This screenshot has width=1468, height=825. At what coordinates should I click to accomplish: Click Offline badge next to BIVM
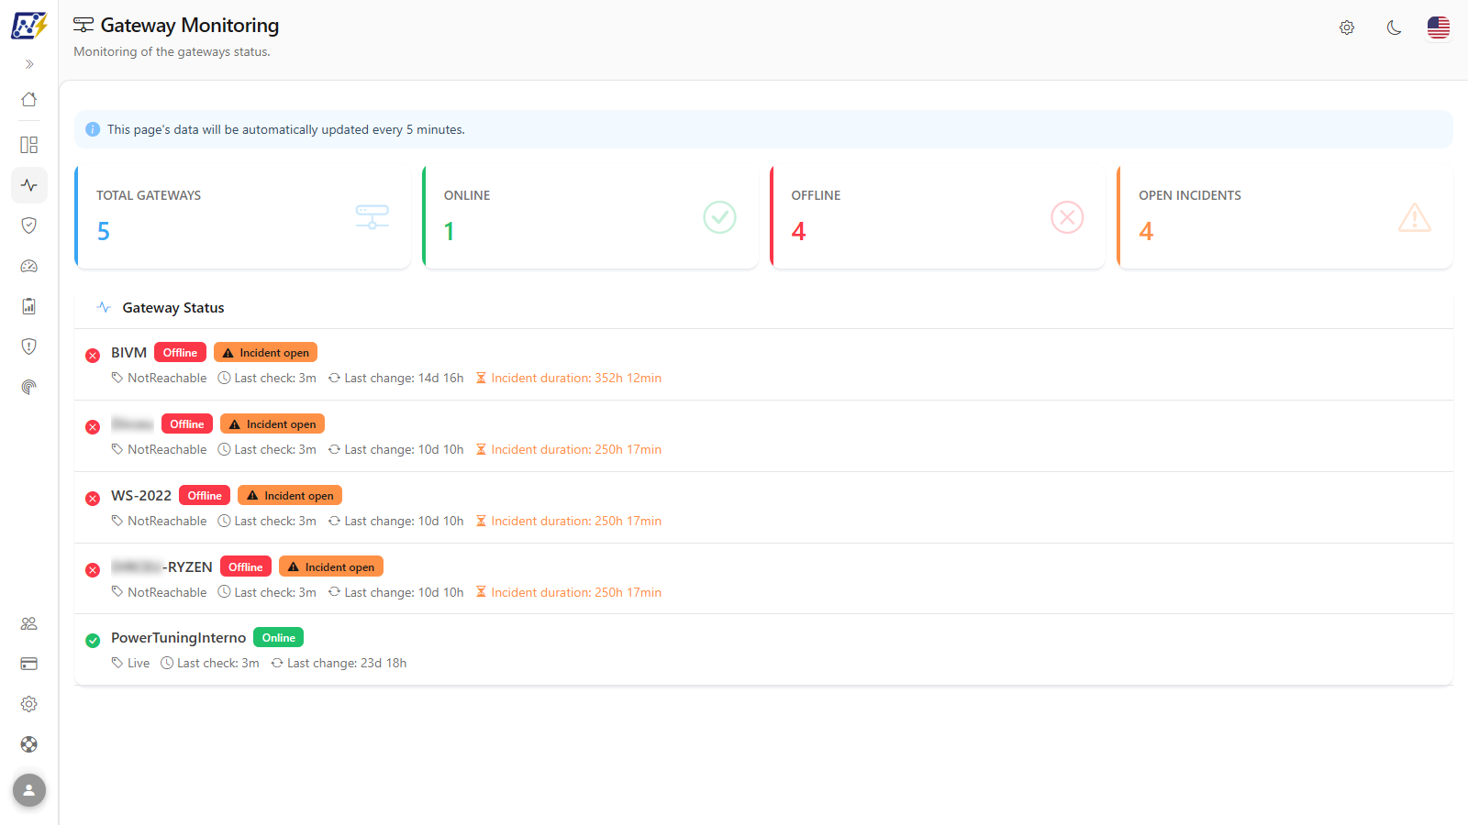[x=180, y=353]
